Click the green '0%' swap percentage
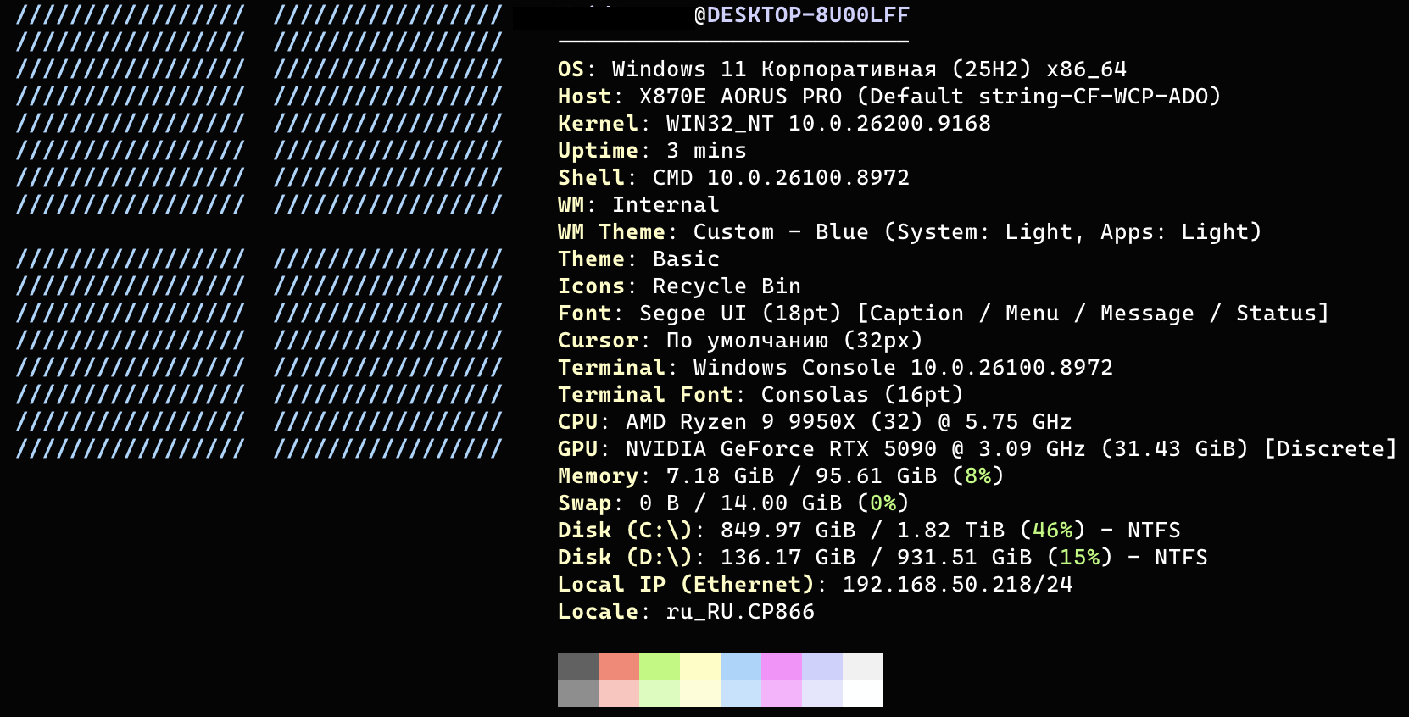Image resolution: width=1409 pixels, height=717 pixels. point(883,503)
